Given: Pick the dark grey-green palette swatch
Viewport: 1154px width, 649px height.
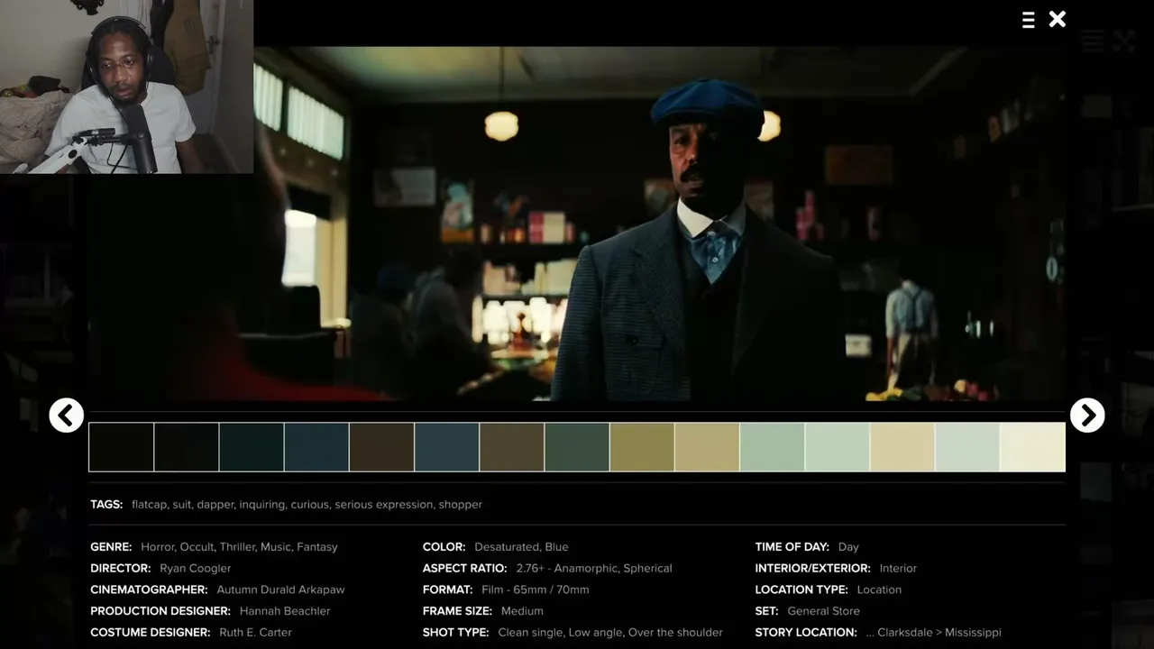Looking at the screenshot, I should tap(577, 447).
